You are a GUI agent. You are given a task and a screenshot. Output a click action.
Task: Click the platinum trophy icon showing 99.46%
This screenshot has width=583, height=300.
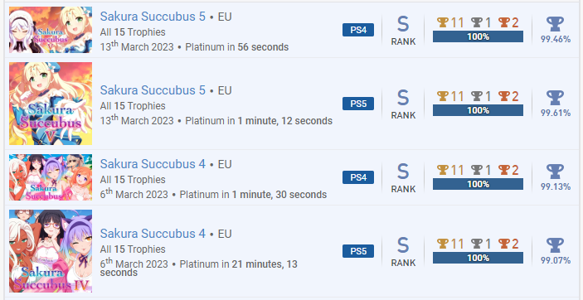click(x=555, y=24)
